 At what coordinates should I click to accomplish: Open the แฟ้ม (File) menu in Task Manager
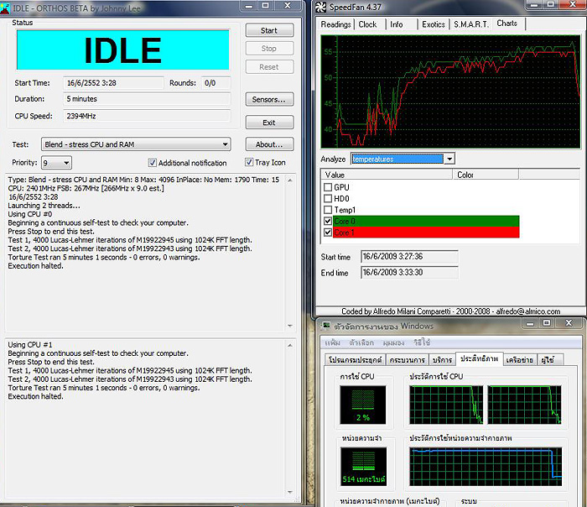pos(332,342)
